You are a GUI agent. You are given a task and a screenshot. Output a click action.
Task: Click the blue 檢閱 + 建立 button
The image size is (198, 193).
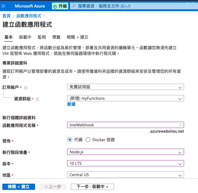coord(19,187)
